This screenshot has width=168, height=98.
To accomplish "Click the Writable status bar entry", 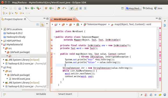I will 41,94.
